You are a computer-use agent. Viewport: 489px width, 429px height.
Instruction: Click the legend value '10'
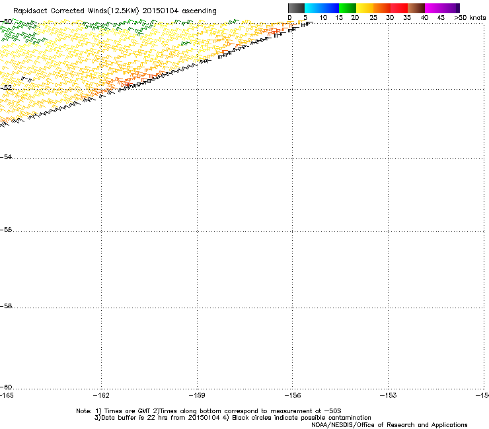(323, 18)
